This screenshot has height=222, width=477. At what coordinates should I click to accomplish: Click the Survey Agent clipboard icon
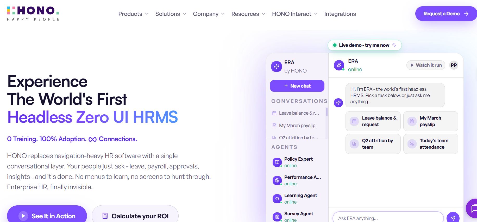click(277, 217)
